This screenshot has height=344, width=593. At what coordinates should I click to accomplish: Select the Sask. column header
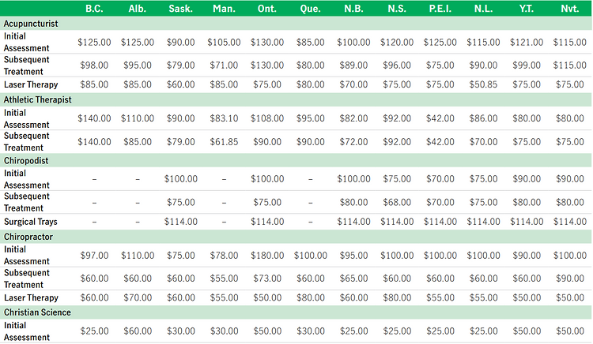click(179, 9)
